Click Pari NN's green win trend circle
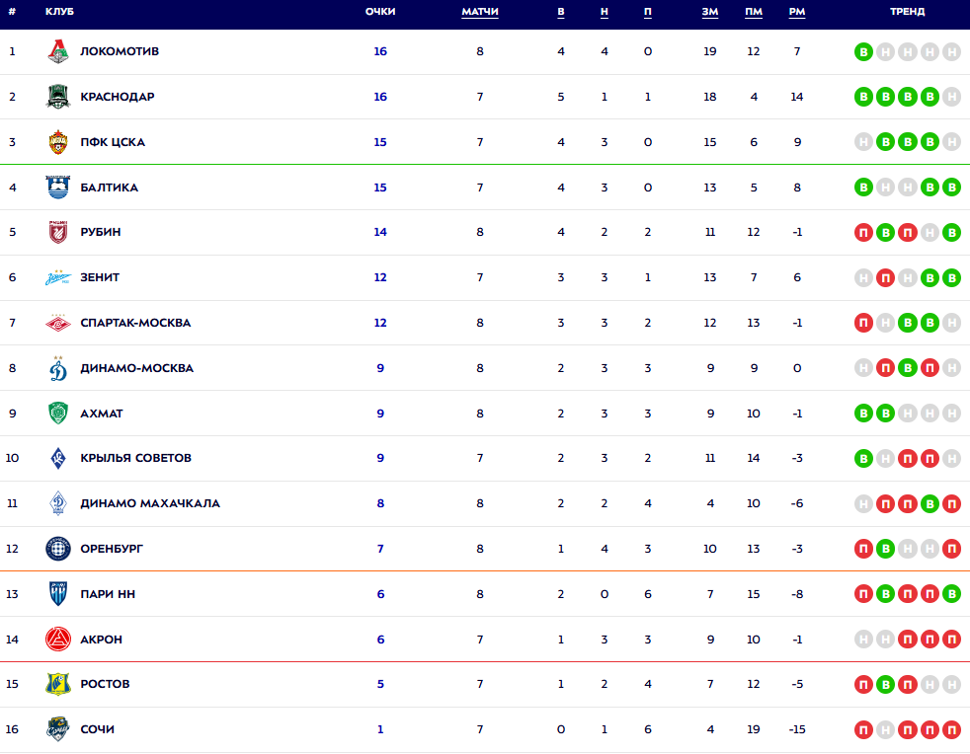The width and height of the screenshot is (970, 754). point(951,594)
